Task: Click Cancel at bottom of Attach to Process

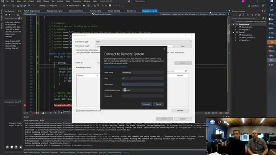Action: pyautogui.click(x=183, y=119)
